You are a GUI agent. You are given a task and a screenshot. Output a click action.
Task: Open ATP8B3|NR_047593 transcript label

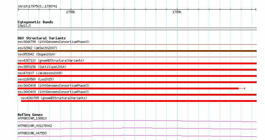coord(32,133)
